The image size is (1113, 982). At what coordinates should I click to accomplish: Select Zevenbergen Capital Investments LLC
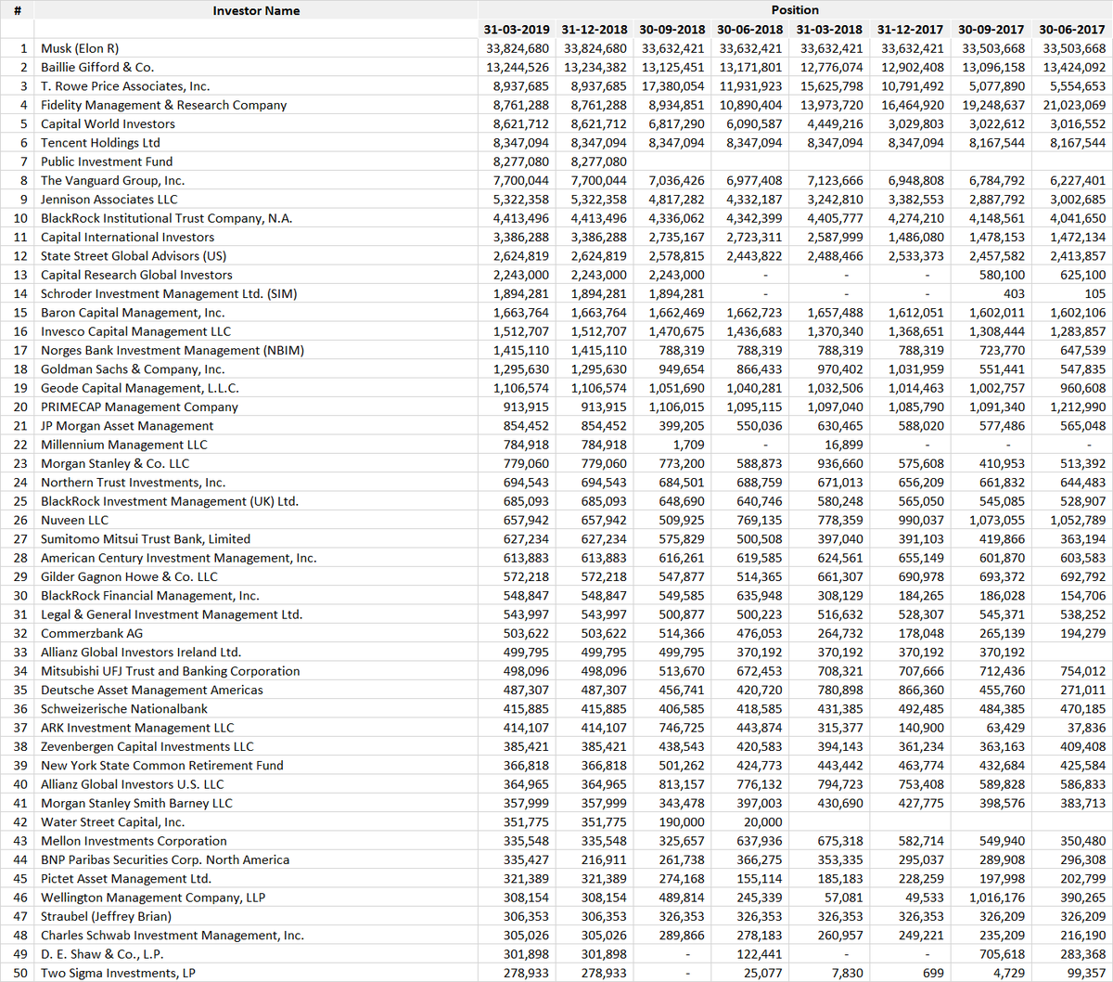tap(147, 746)
